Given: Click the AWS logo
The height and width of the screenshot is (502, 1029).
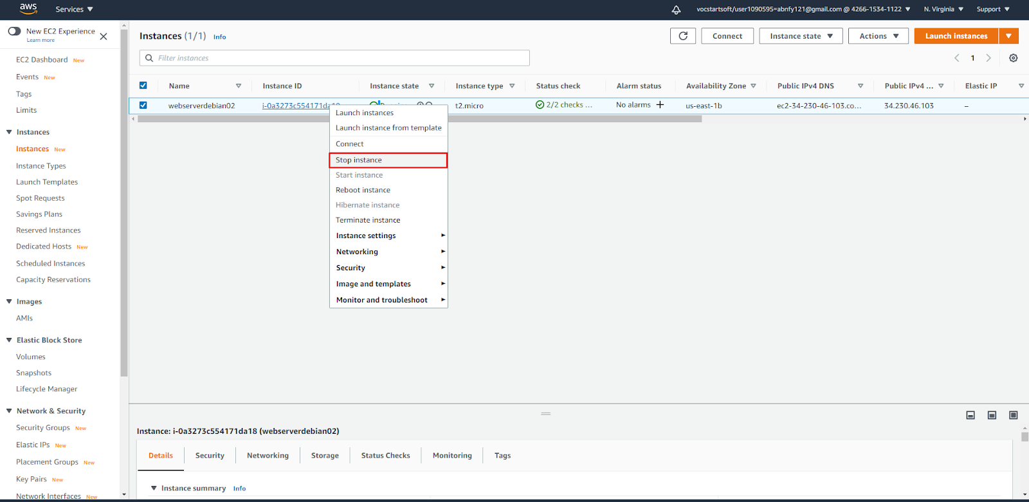Looking at the screenshot, I should (28, 9).
